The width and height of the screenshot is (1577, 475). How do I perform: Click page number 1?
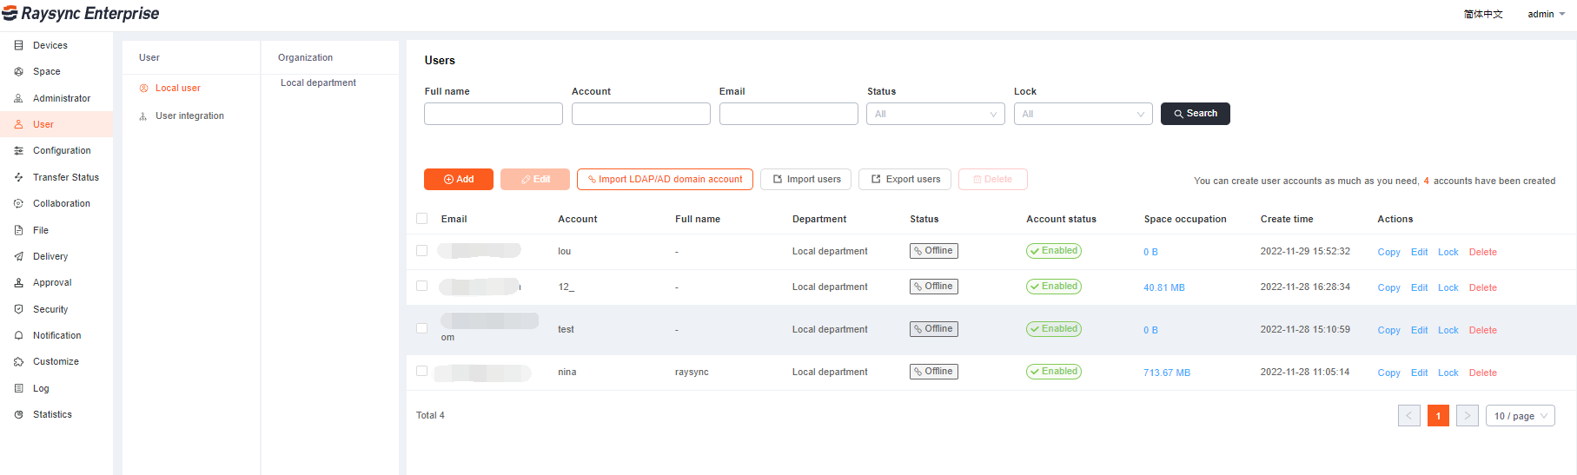coord(1438,416)
